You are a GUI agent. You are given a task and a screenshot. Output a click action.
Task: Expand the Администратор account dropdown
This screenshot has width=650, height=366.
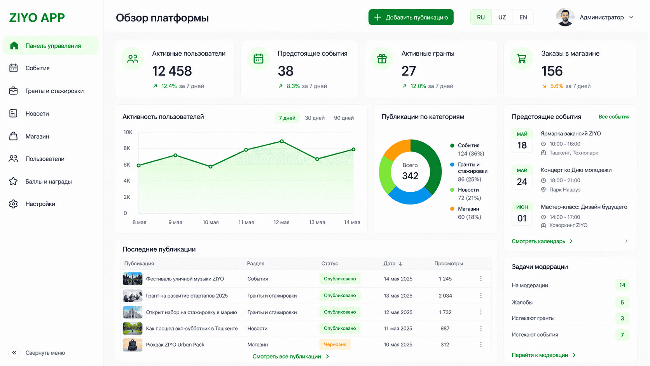point(631,18)
